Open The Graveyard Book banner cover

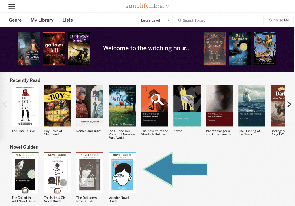pos(240,48)
